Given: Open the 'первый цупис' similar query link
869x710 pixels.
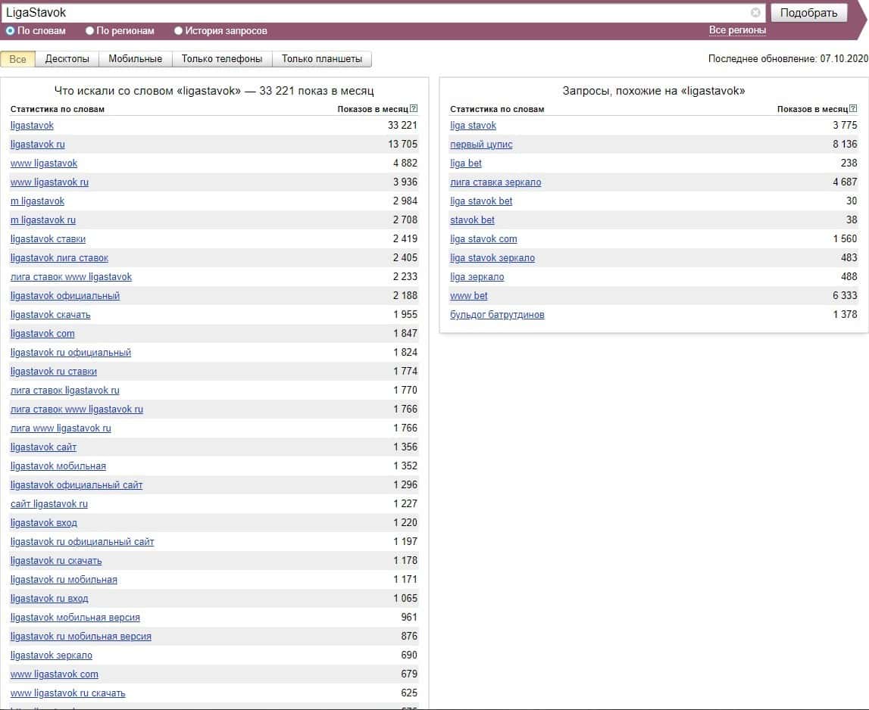Looking at the screenshot, I should tap(481, 145).
